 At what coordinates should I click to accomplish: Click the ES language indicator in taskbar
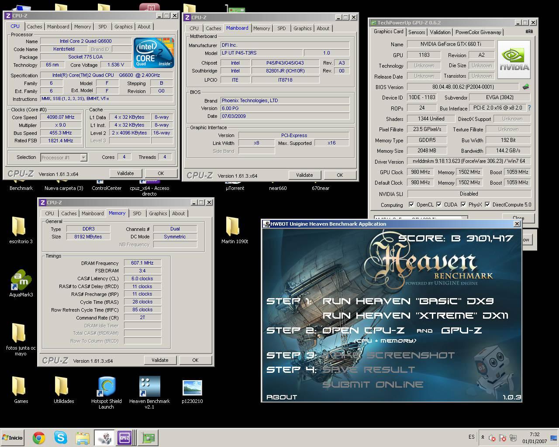tap(471, 437)
